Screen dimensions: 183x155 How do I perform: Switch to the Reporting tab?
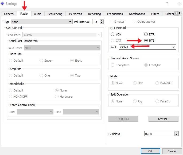pyautogui.click(x=94, y=14)
